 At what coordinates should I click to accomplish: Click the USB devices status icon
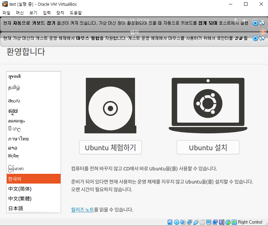[196, 222]
